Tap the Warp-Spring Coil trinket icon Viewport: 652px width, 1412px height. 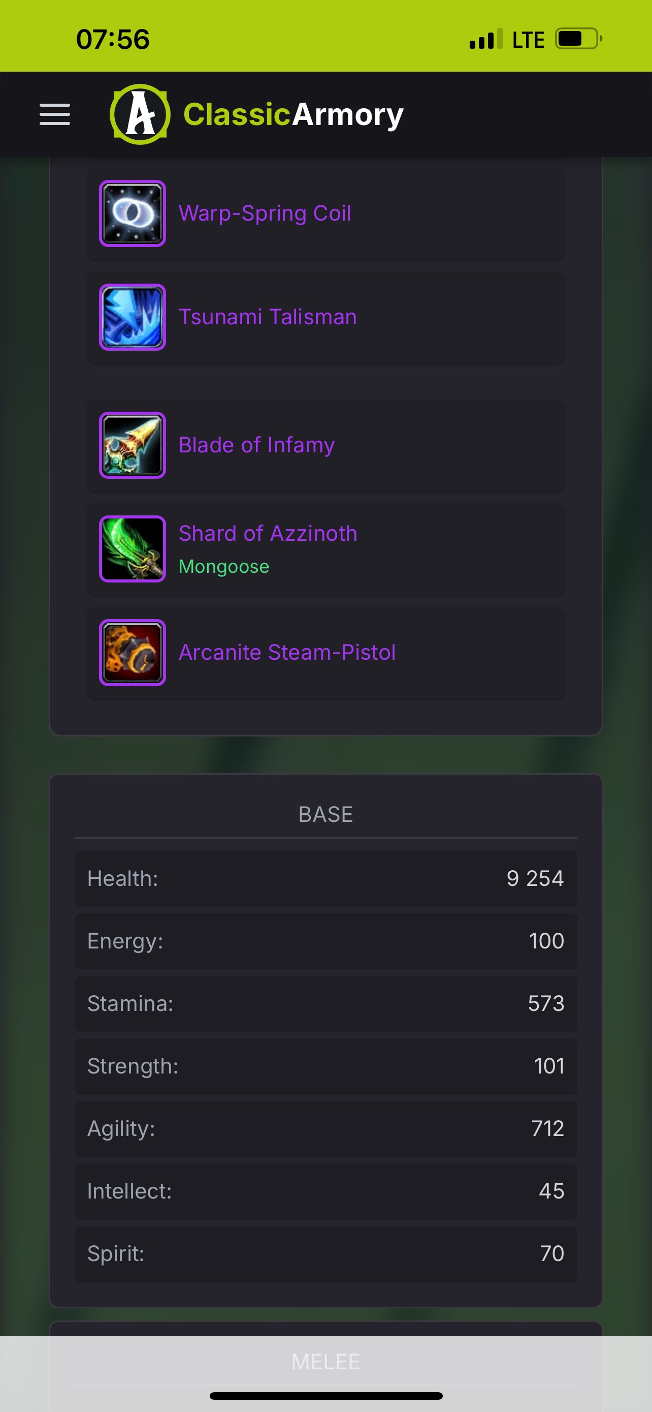[133, 213]
